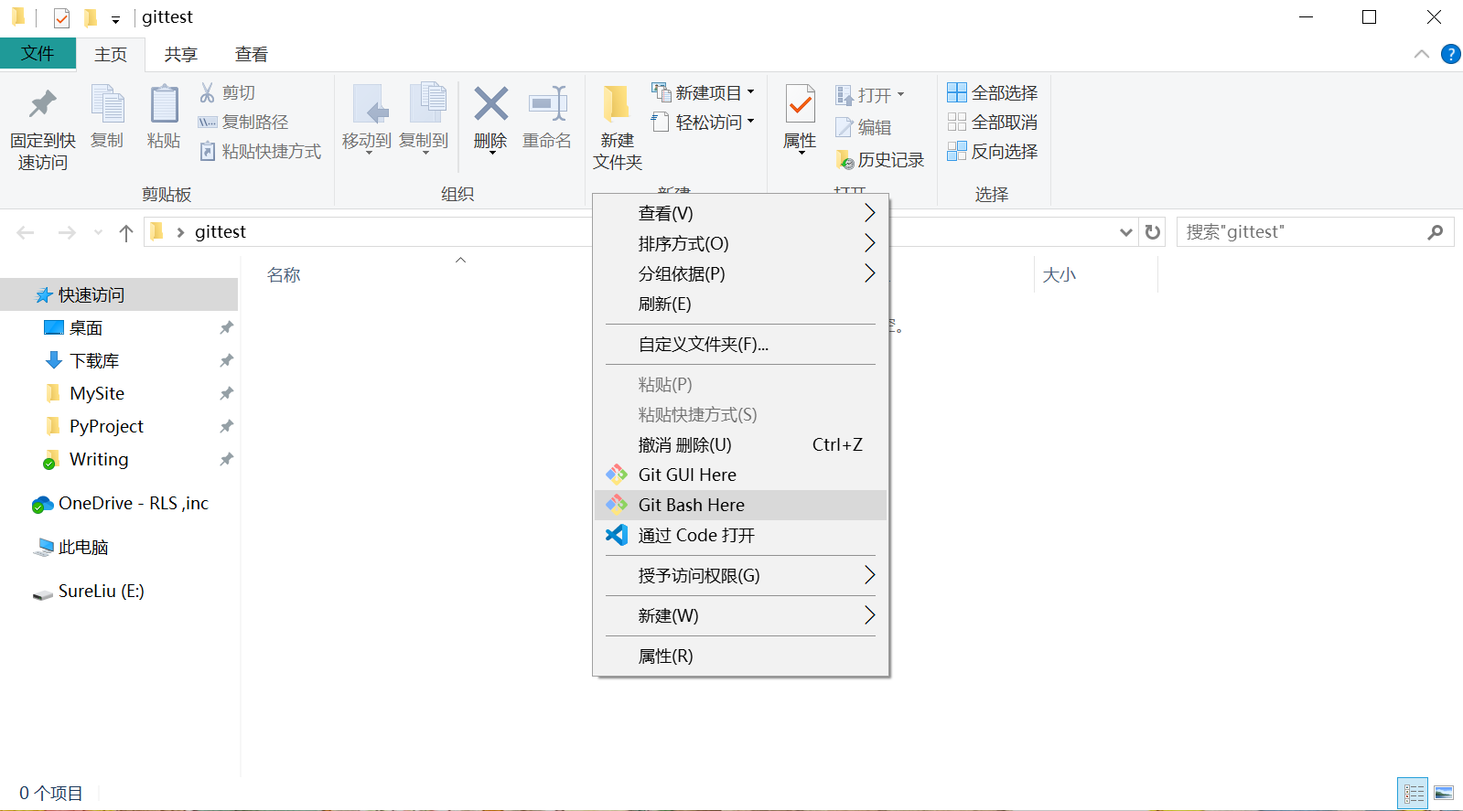Click Invert Selection (反向选择) button

(993, 151)
